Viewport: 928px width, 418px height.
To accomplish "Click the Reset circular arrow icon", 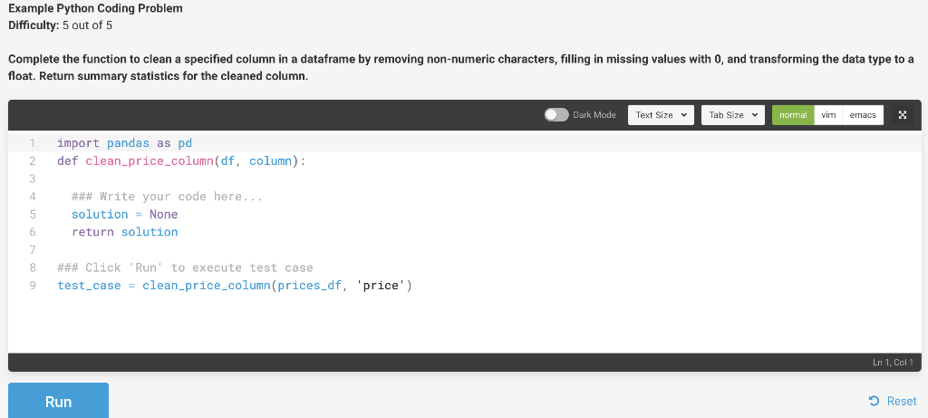I will click(875, 402).
